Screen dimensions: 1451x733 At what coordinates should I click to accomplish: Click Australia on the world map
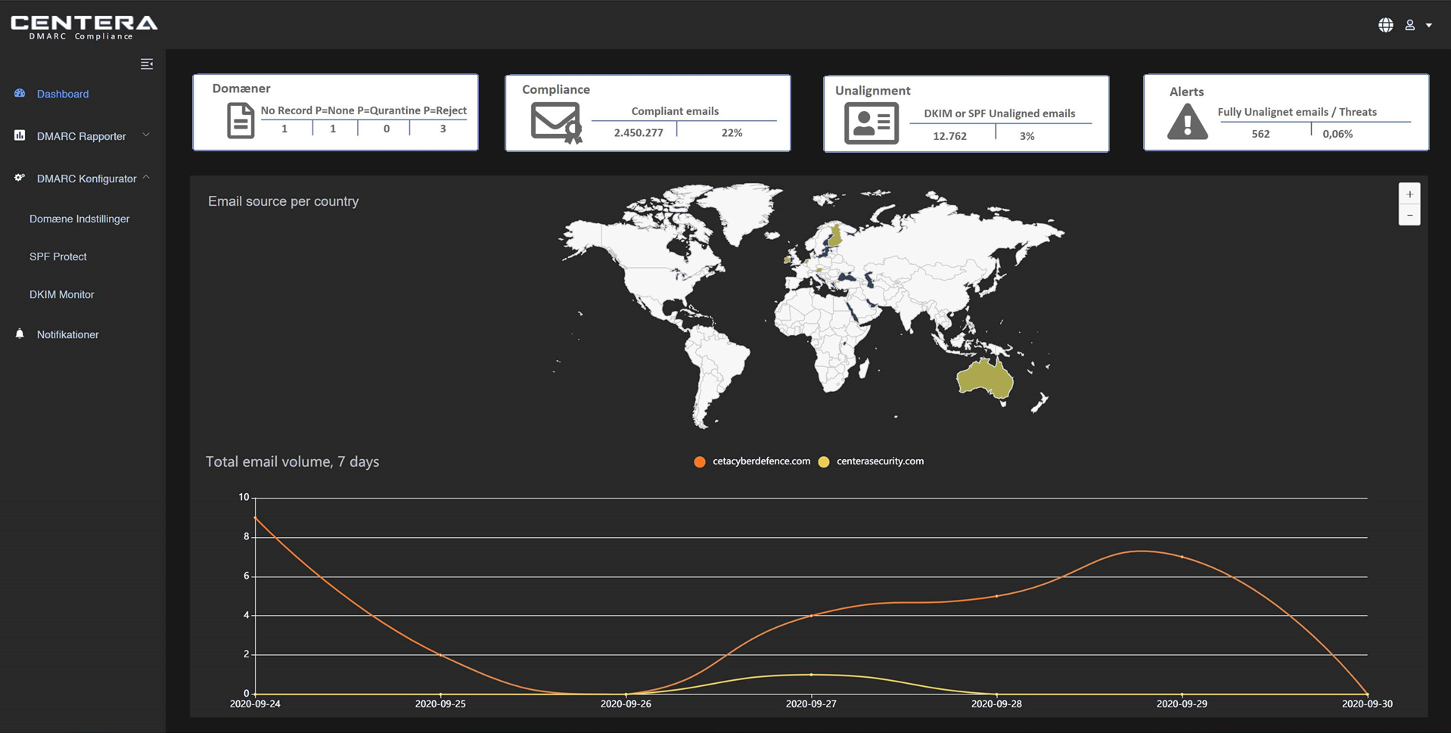point(983,377)
